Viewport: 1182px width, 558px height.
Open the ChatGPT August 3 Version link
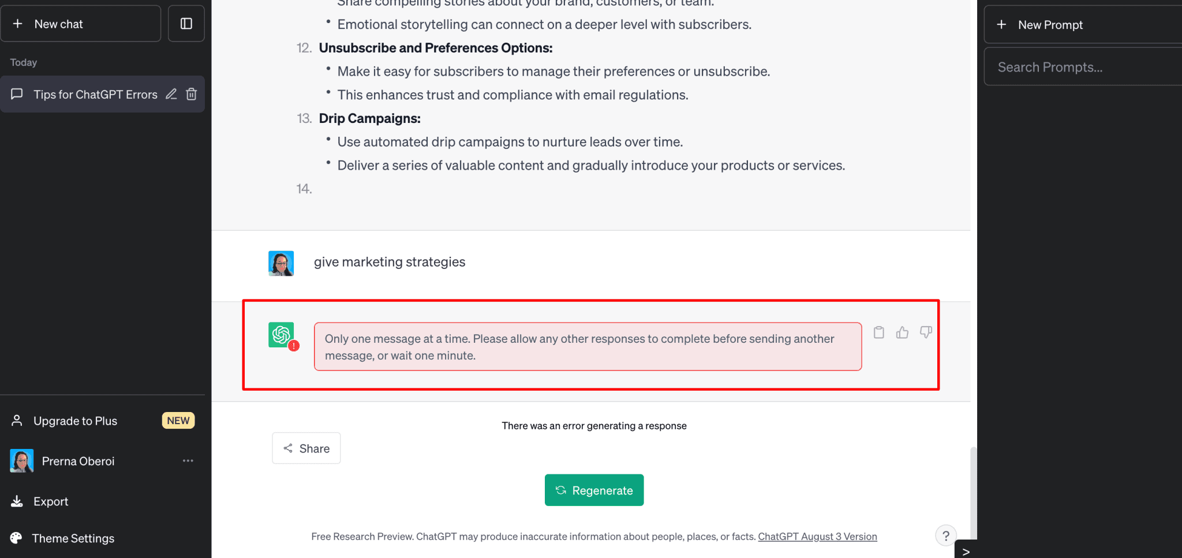[817, 537]
